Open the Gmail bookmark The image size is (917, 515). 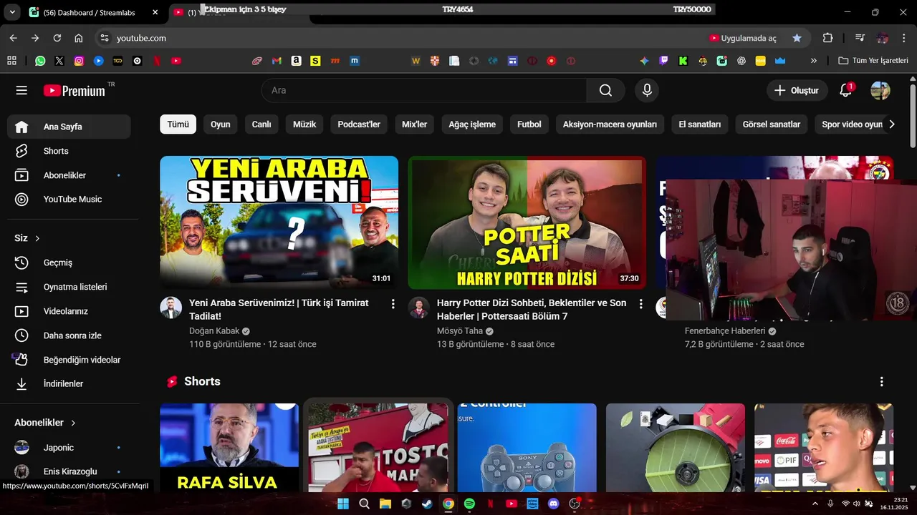point(277,61)
